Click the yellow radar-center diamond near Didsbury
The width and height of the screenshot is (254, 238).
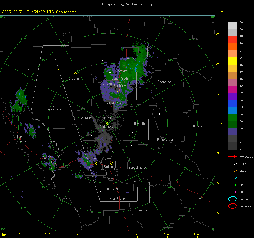pos(108,123)
